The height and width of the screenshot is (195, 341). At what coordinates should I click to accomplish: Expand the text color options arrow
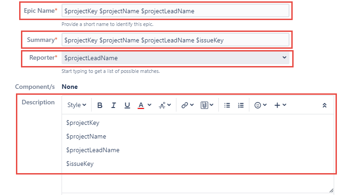[x=150, y=105]
